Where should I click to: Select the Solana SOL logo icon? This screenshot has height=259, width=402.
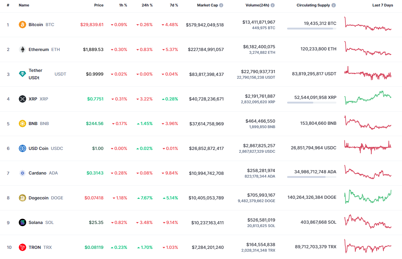click(22, 222)
